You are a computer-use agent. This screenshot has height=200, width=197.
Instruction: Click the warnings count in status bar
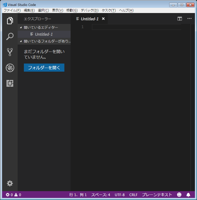[18, 195]
